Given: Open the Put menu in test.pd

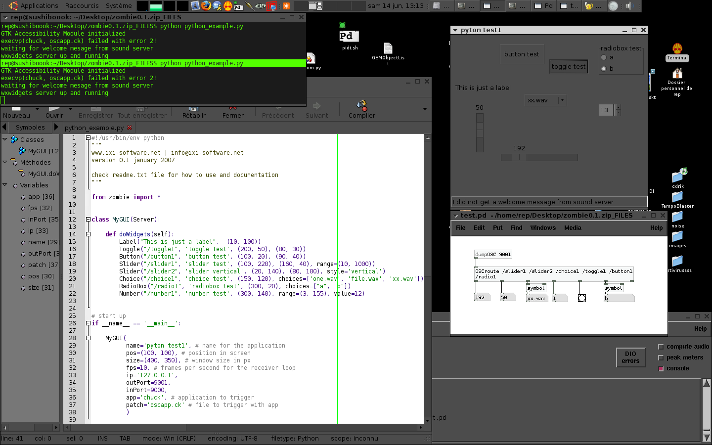Looking at the screenshot, I should pos(497,228).
